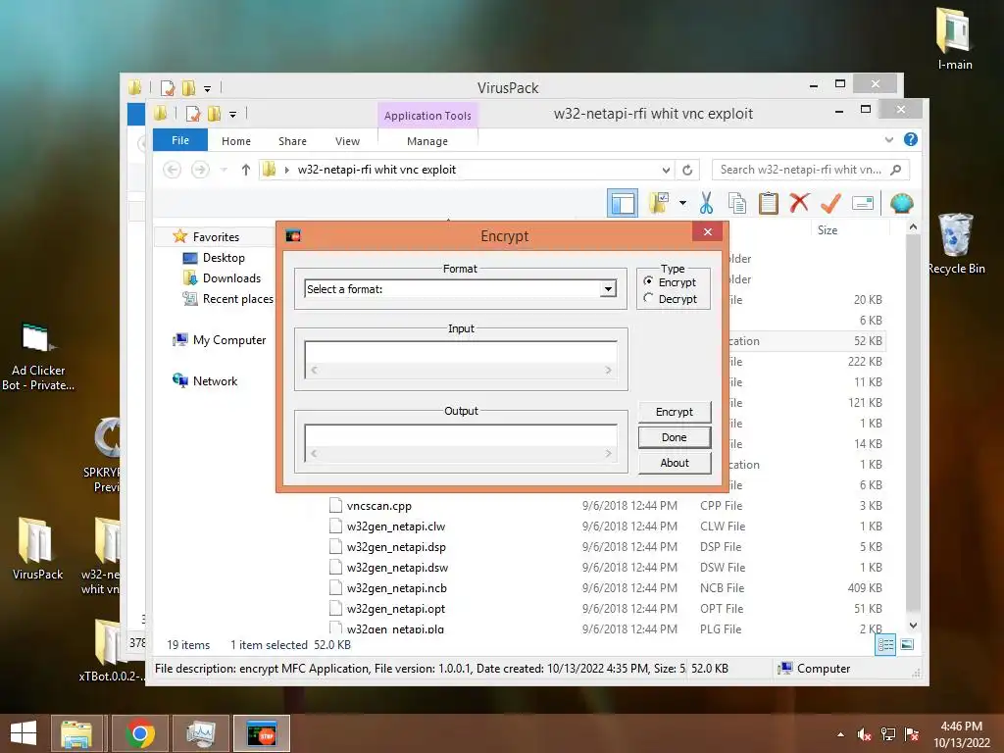Click the Paste clipboard icon
This screenshot has height=753, width=1004.
(769, 203)
